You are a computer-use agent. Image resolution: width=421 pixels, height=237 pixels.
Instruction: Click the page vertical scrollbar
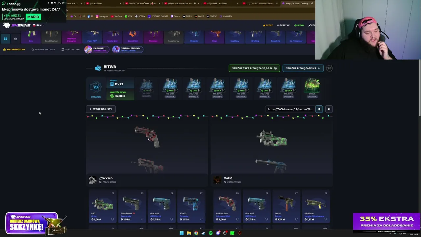click(419, 88)
